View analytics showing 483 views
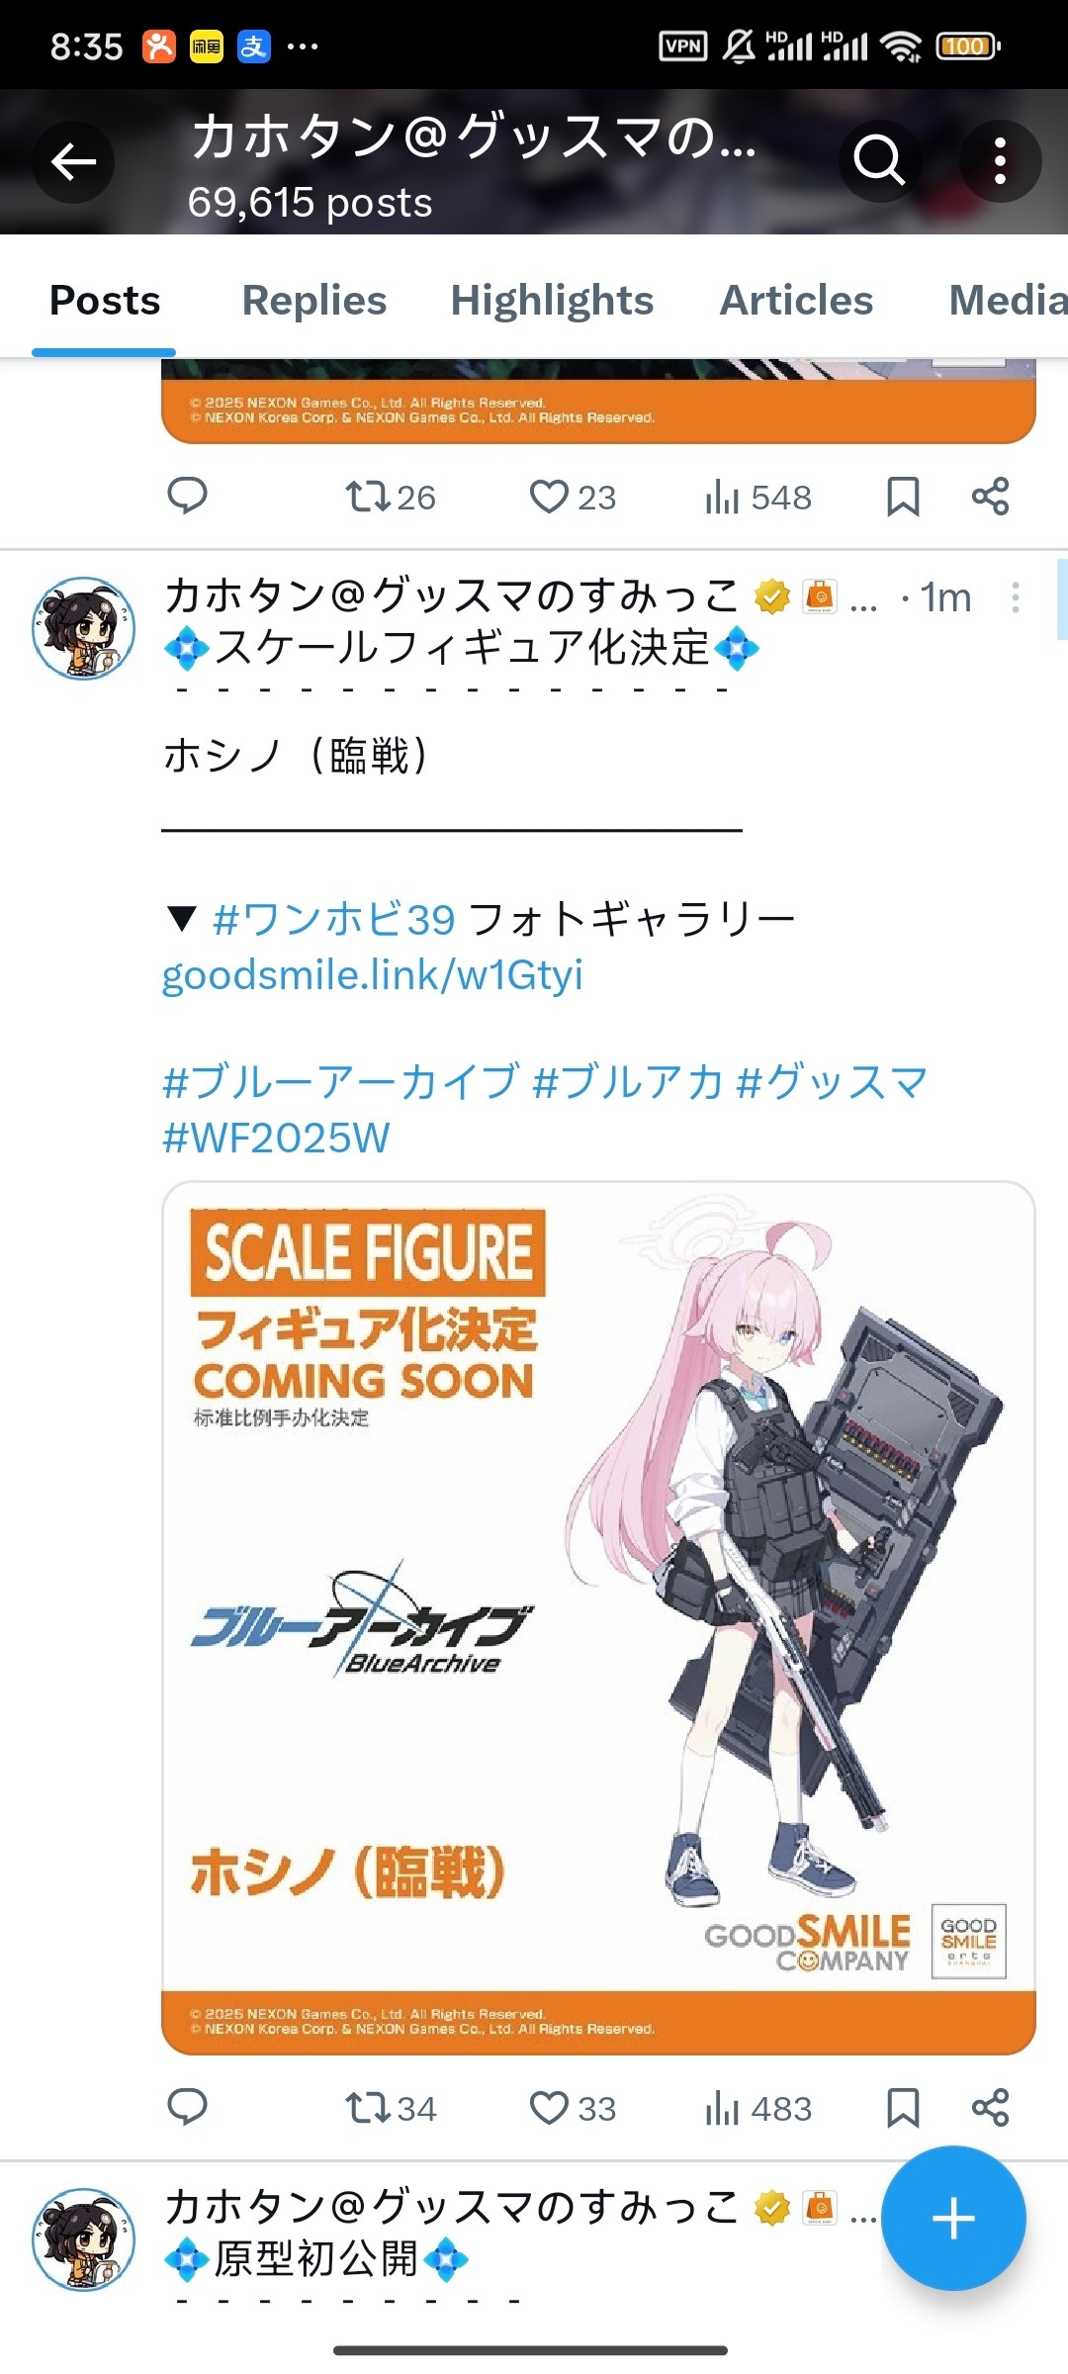This screenshot has height=2374, width=1068. click(758, 2108)
